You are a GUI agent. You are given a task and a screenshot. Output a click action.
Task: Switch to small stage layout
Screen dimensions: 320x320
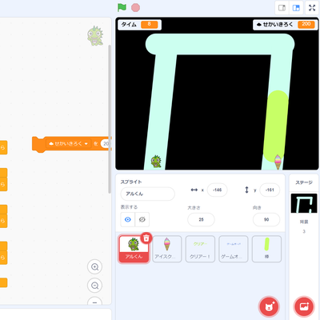(282, 8)
